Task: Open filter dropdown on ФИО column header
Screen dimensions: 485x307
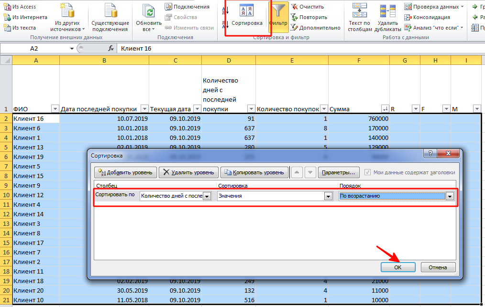Action: [54, 108]
